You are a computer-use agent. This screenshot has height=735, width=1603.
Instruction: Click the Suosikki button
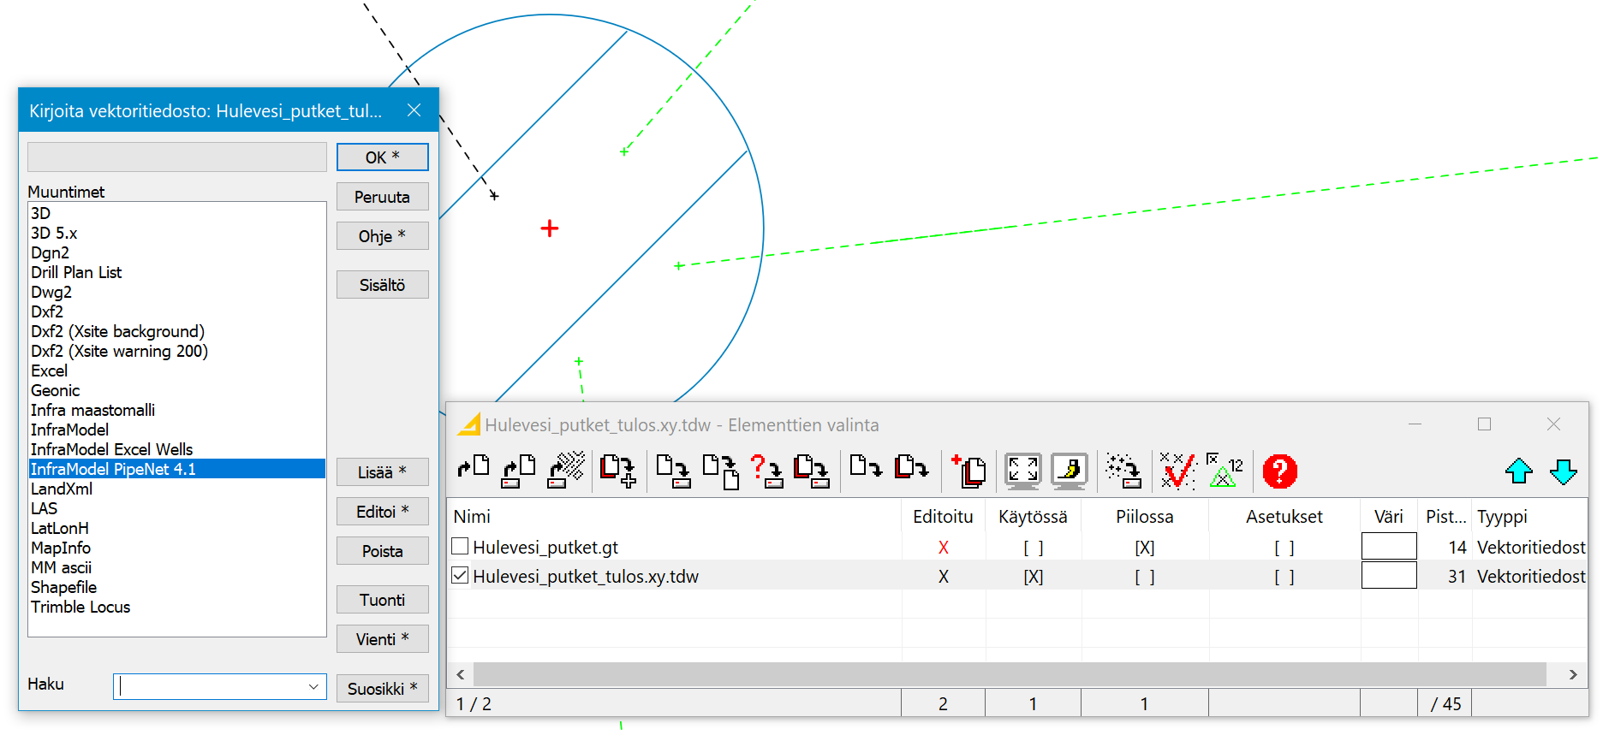pos(382,689)
